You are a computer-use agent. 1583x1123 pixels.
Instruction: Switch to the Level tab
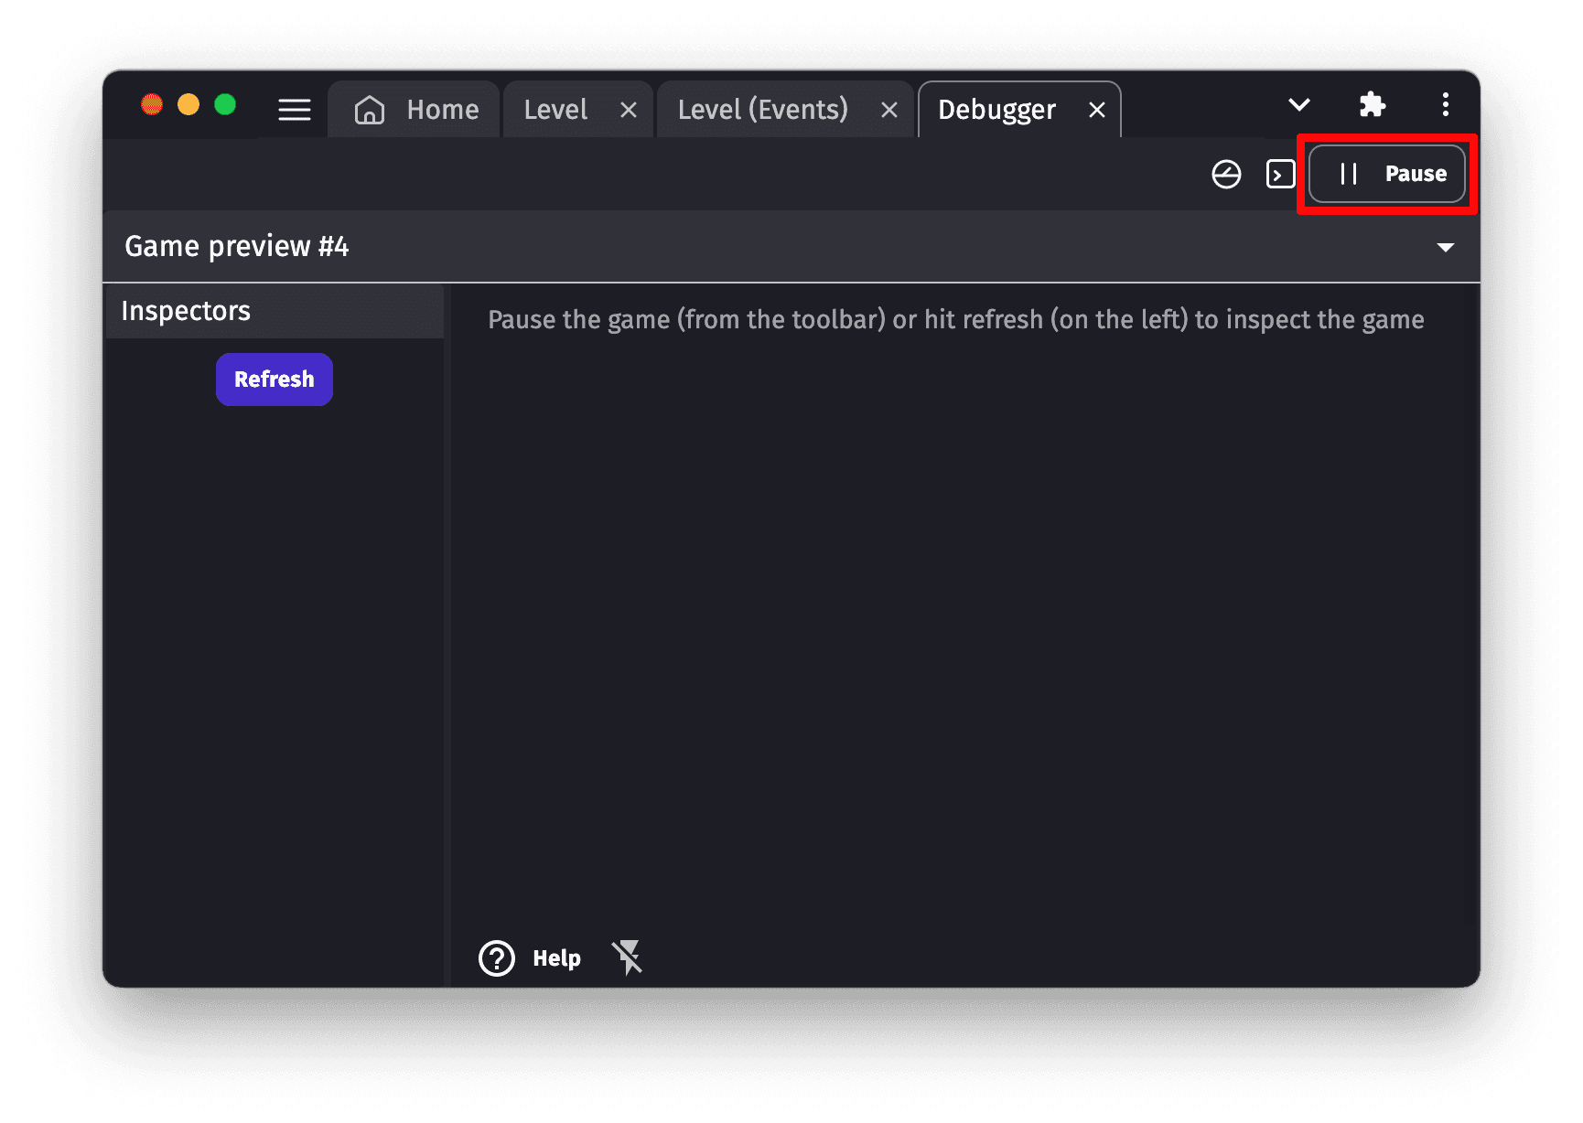555,110
